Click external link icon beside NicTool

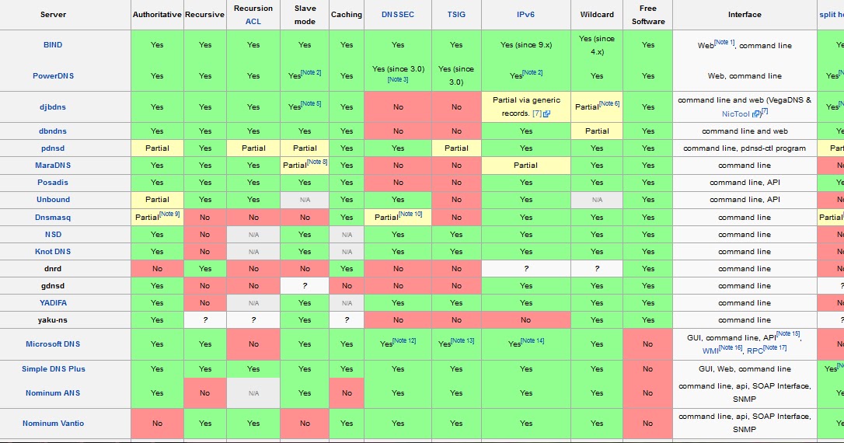tap(755, 114)
